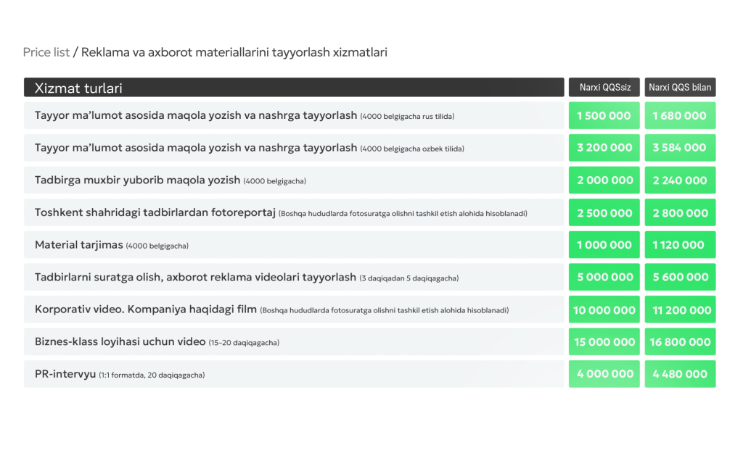Choose the "Biznes-klass loyihasi uchun video" row
The width and height of the screenshot is (743, 453).
[x=294, y=342]
